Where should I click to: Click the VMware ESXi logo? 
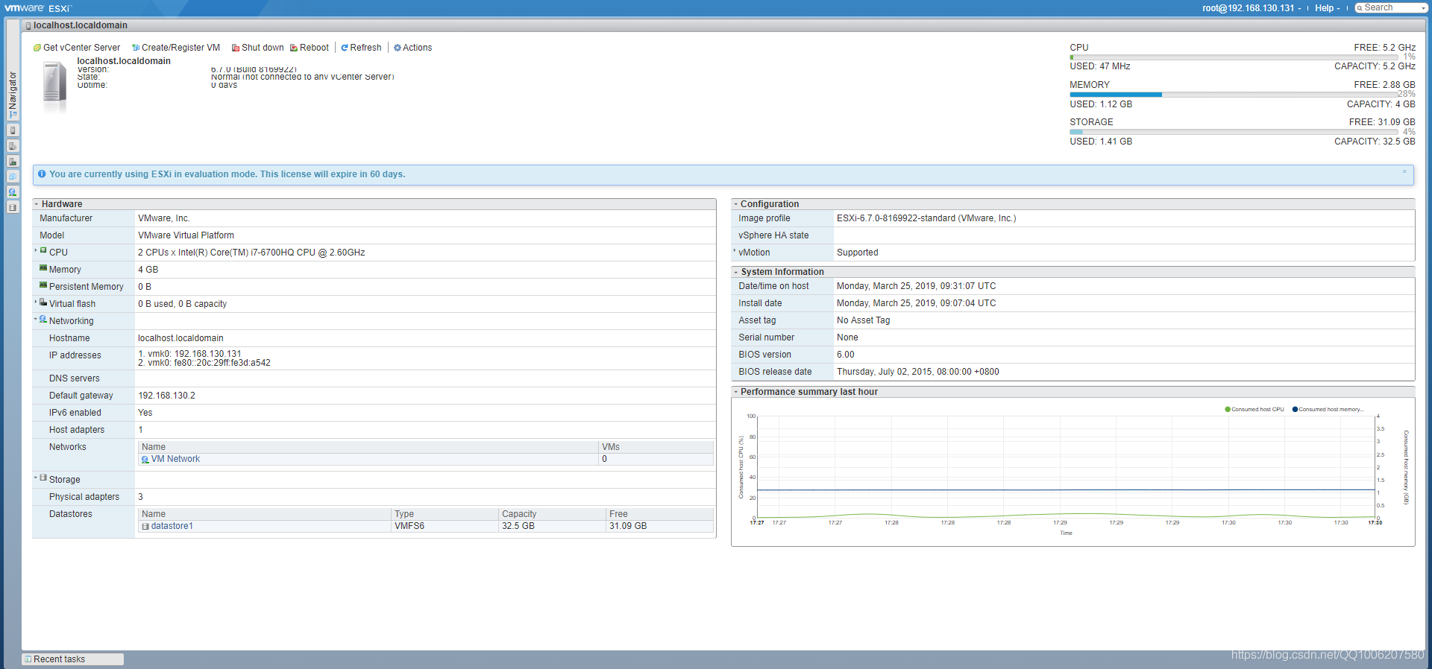(37, 8)
